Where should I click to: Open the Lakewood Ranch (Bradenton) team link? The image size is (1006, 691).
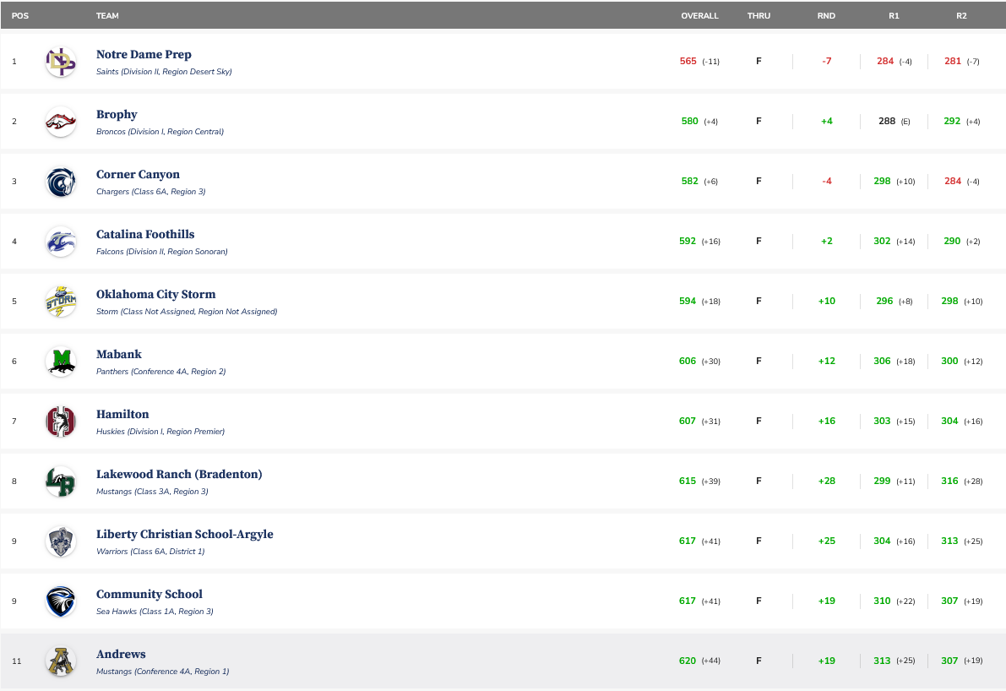(179, 475)
